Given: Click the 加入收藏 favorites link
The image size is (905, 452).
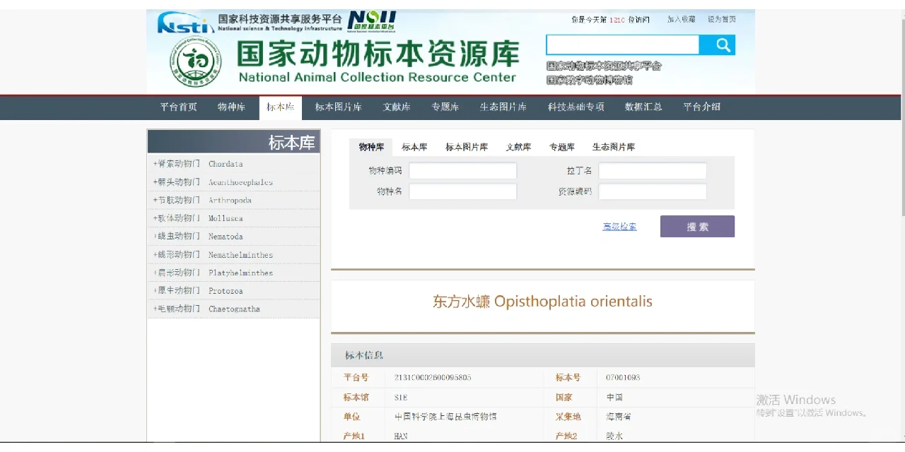Looking at the screenshot, I should coord(681,19).
